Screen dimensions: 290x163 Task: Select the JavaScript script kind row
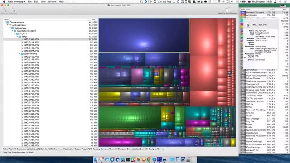pos(265,96)
